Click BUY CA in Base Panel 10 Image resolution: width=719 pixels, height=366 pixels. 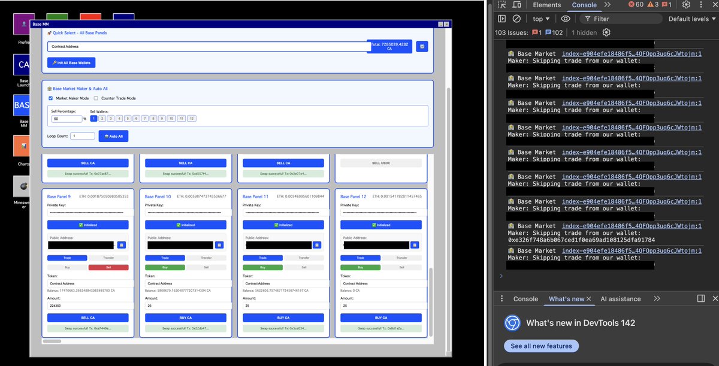(x=186, y=317)
